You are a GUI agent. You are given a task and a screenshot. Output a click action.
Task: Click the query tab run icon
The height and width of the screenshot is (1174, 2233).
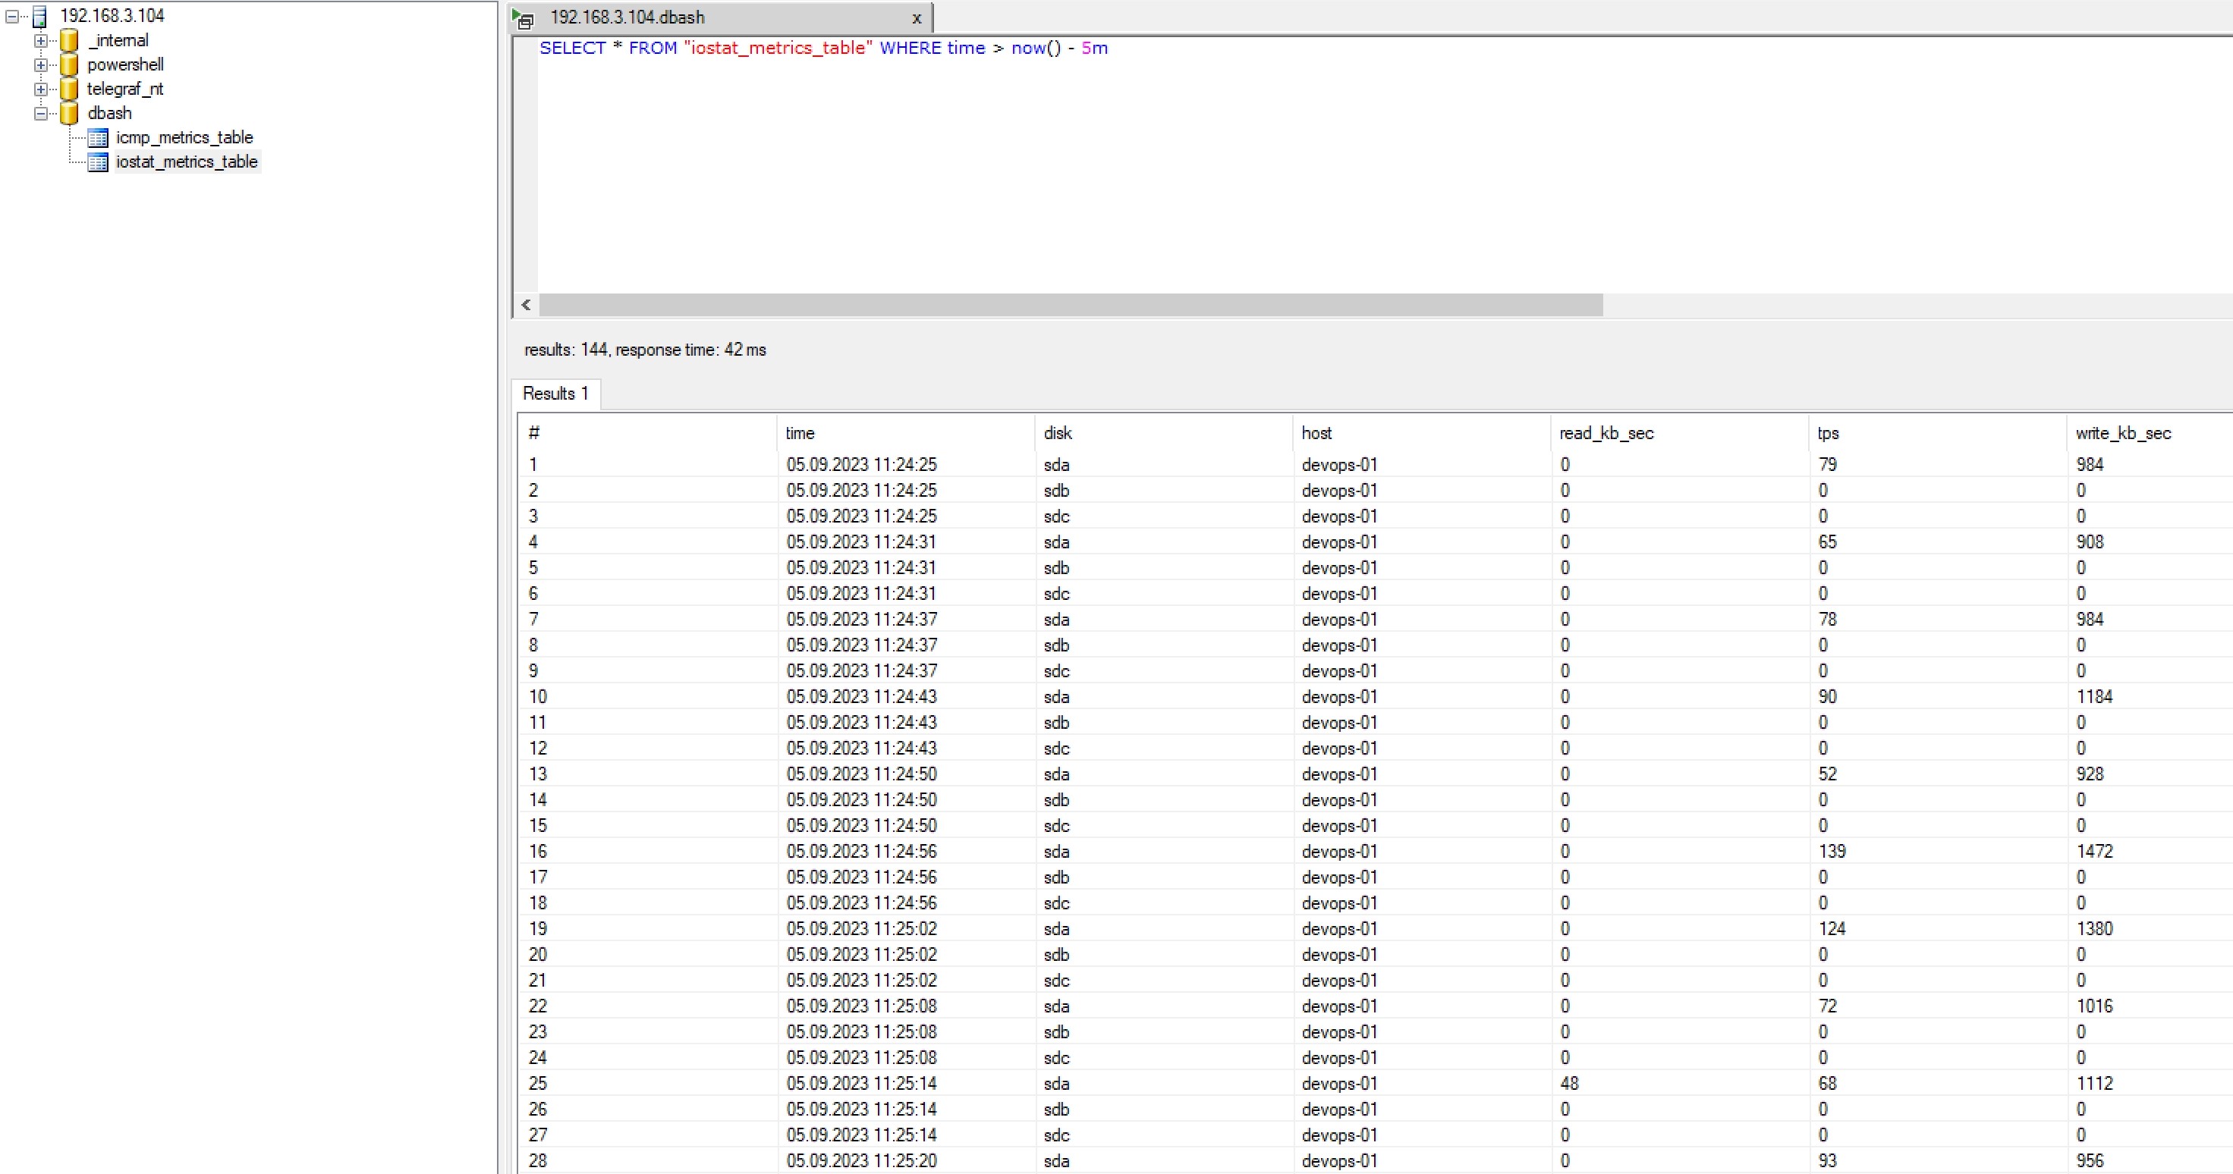(x=523, y=18)
